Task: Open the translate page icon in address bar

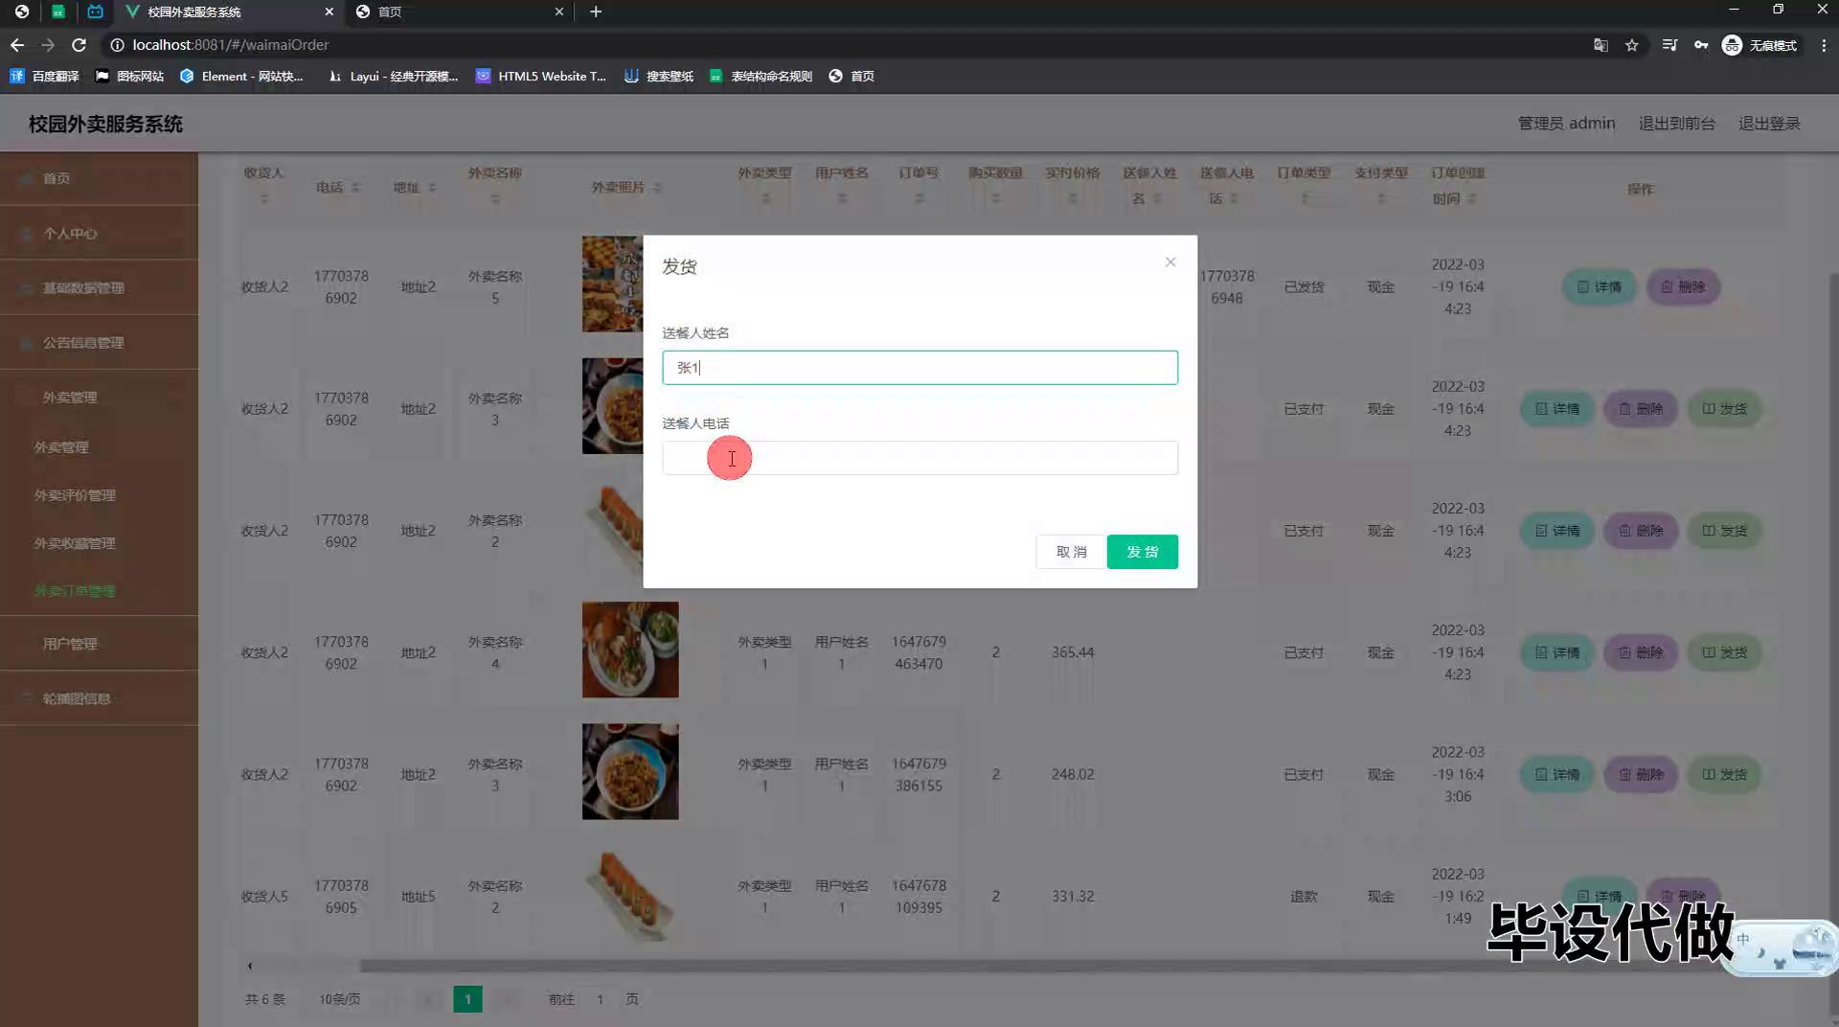Action: [x=1600, y=45]
